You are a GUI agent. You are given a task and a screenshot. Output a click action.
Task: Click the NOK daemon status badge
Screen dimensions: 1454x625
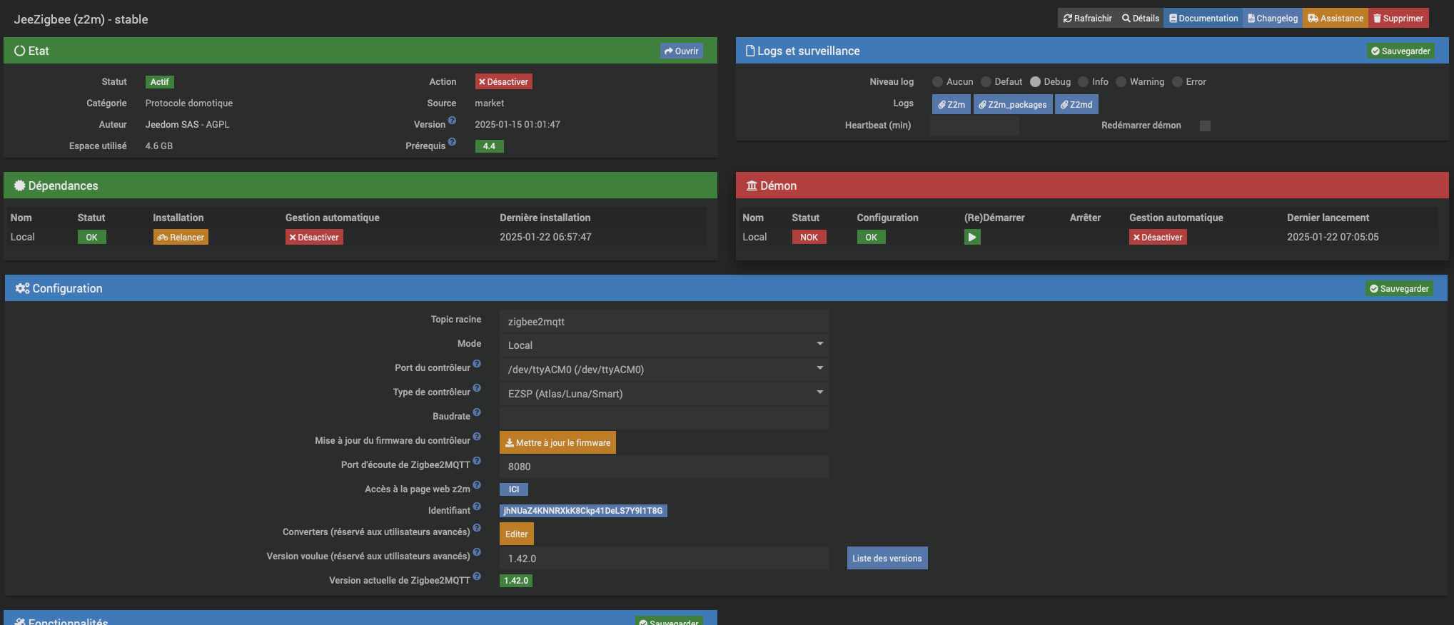coord(809,237)
